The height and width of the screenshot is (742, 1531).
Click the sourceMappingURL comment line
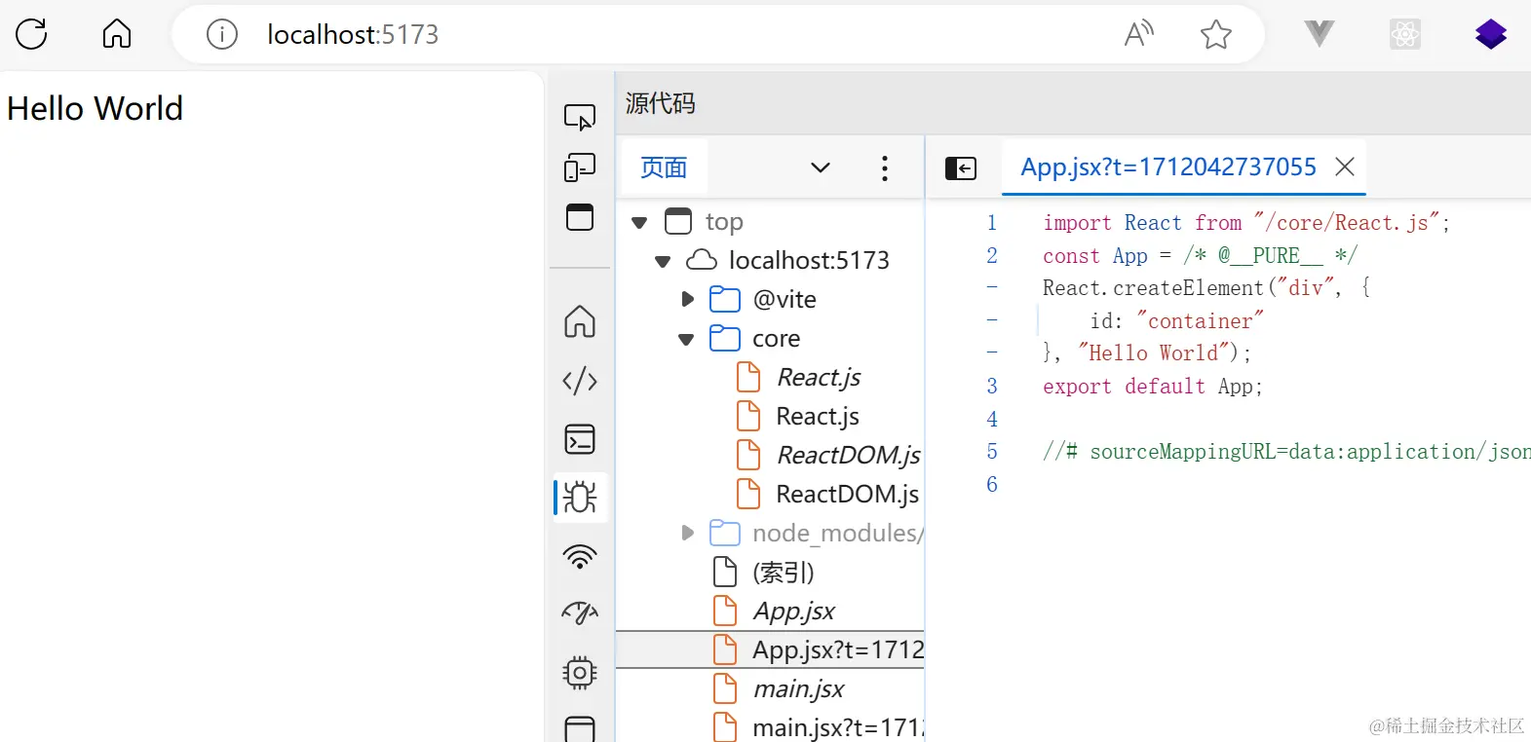(x=1286, y=452)
